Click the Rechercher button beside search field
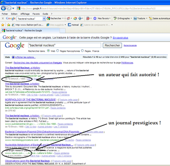 tap(112, 45)
